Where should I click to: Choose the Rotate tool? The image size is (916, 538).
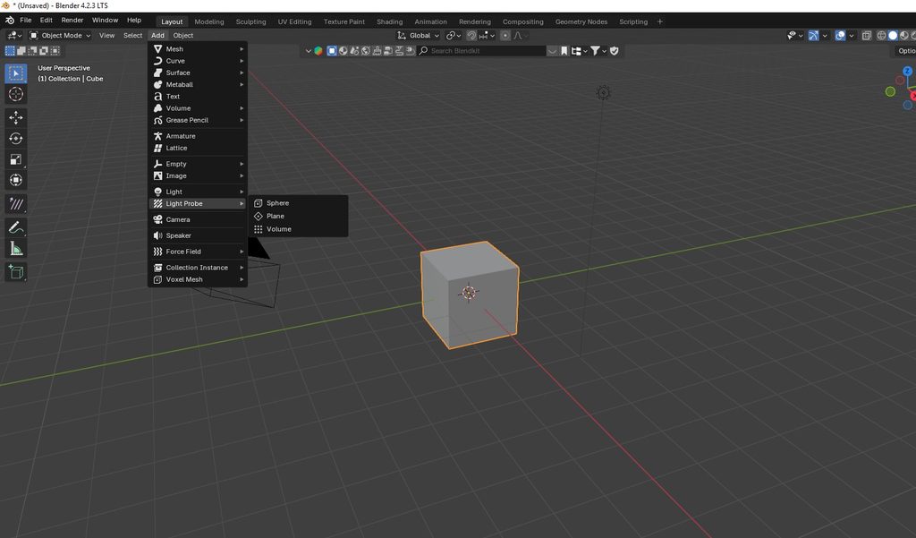[x=16, y=139]
